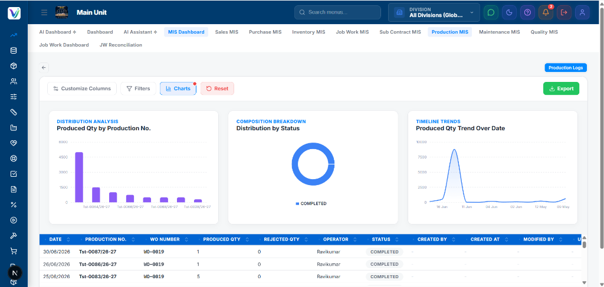The height and width of the screenshot is (287, 604).
Task: Toggle the hamburger menu icon
Action: tap(44, 12)
